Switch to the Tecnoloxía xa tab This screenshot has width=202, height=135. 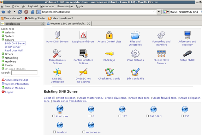pyautogui.click(x=22, y=24)
